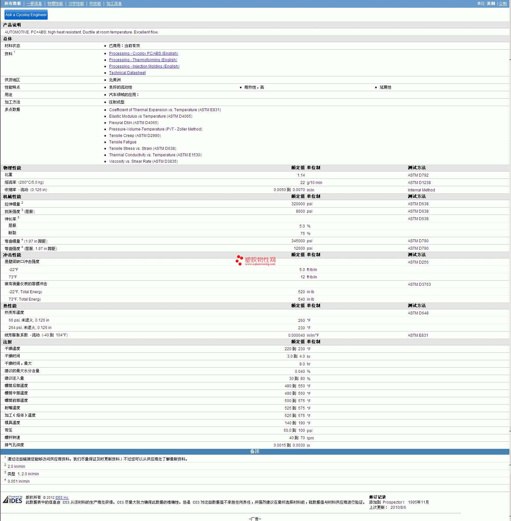Click the 模具温度 row label
The image size is (511, 521).
click(12, 423)
